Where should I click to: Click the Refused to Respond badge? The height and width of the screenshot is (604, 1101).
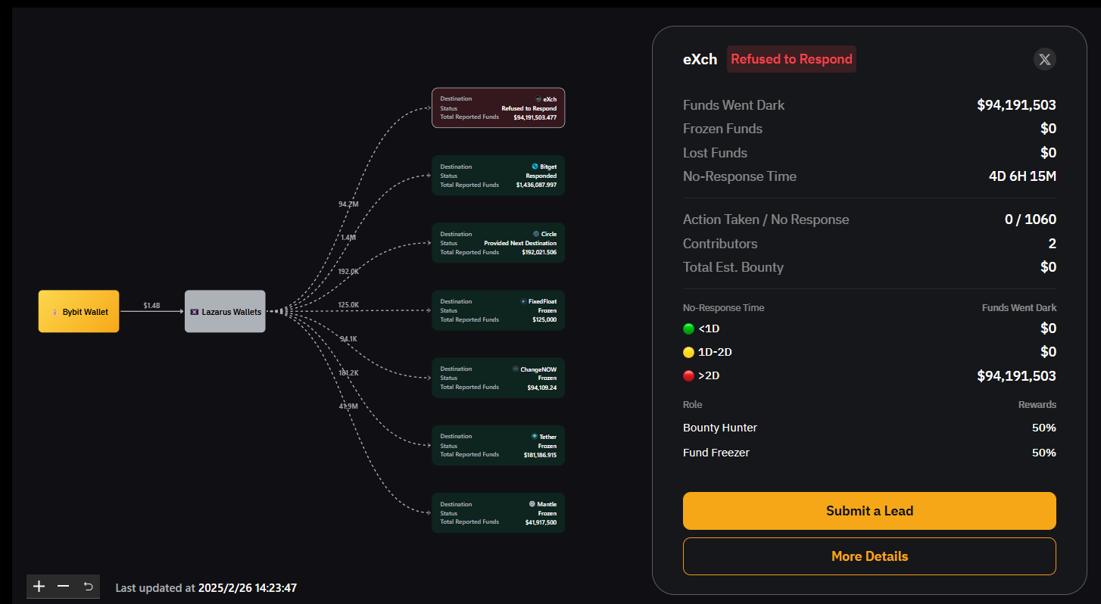(x=791, y=59)
